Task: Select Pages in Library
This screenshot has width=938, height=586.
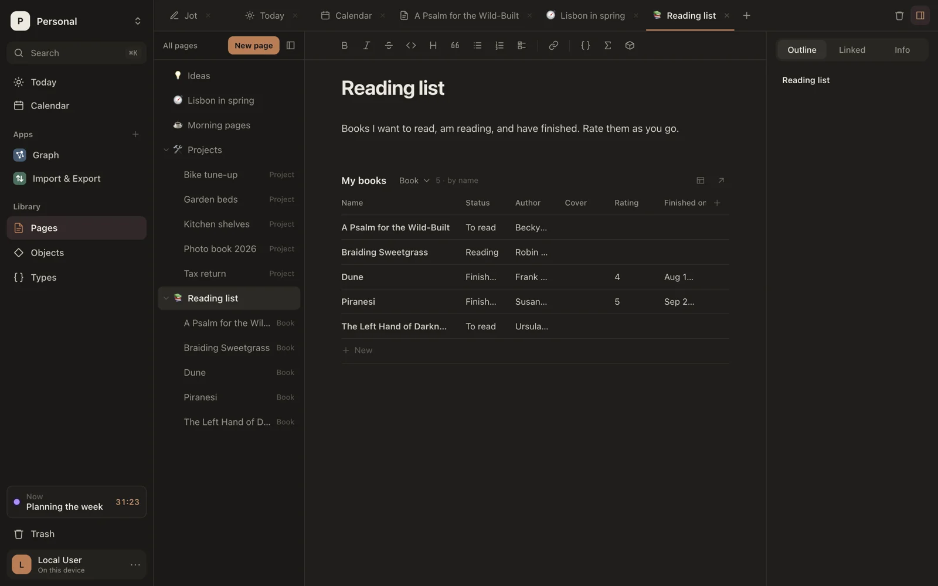Action: (x=77, y=228)
